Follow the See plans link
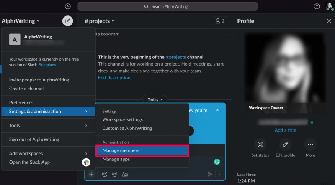This screenshot has width=335, height=185. 47,65
